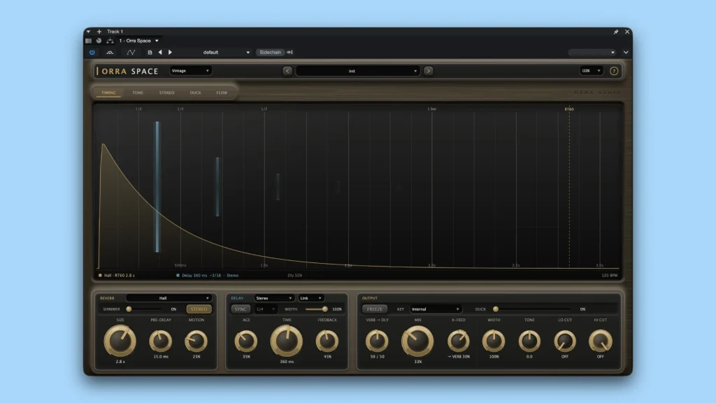Go to the previous host preset arrow
This screenshot has width=716, height=403.
[160, 52]
